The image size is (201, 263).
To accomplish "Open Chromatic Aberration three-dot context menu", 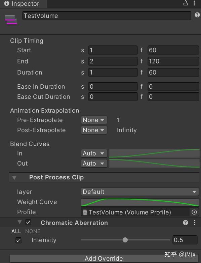I will pos(195,223).
